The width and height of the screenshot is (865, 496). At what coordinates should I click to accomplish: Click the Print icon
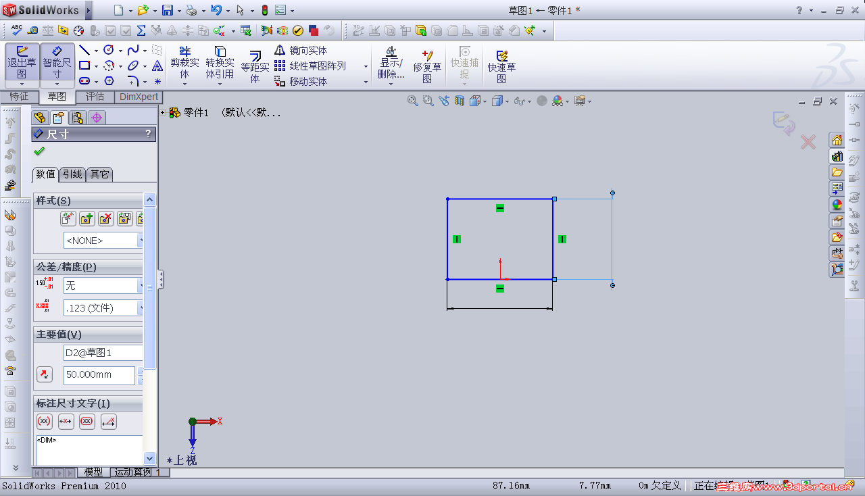(x=191, y=10)
